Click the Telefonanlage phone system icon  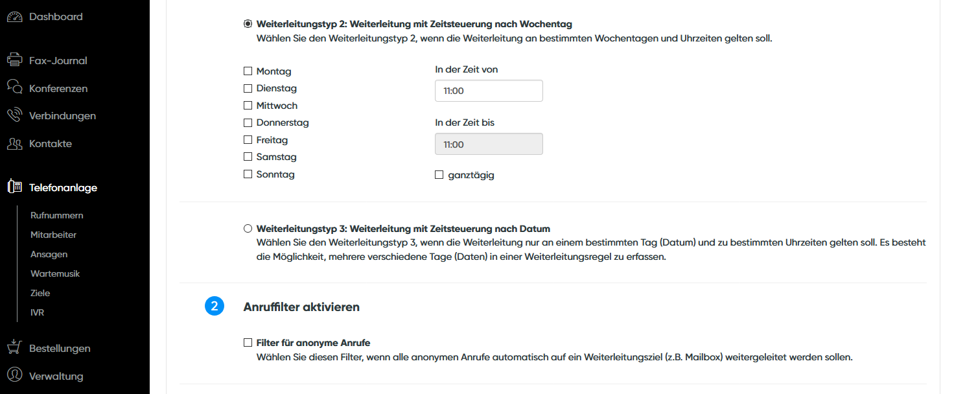[x=14, y=187]
